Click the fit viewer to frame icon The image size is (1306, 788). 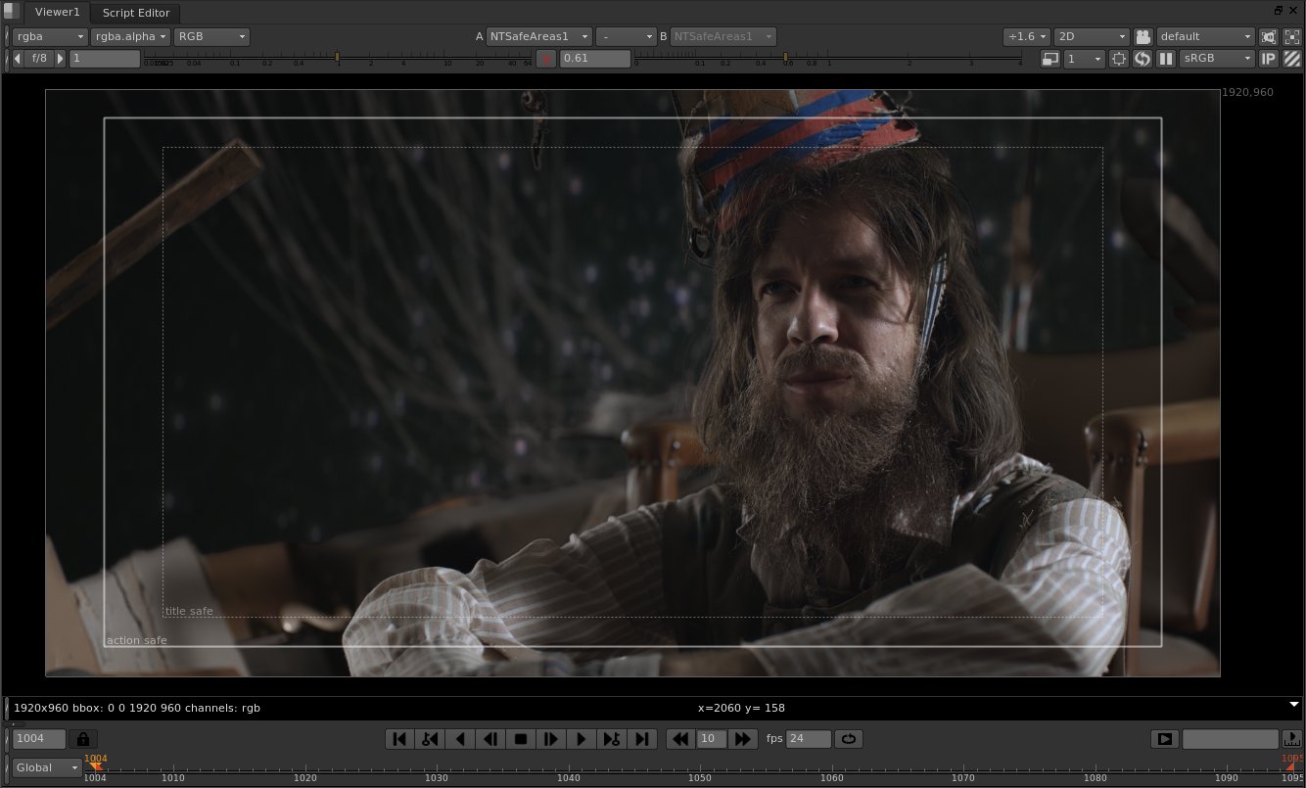coord(1292,36)
